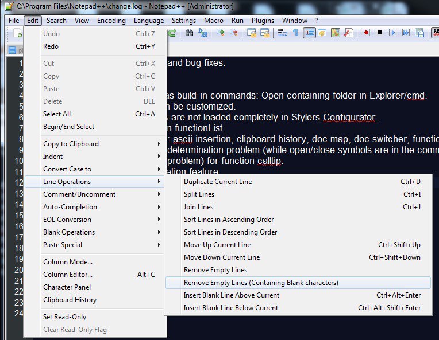Open the Settings menu
The width and height of the screenshot is (439, 340).
pos(184,21)
